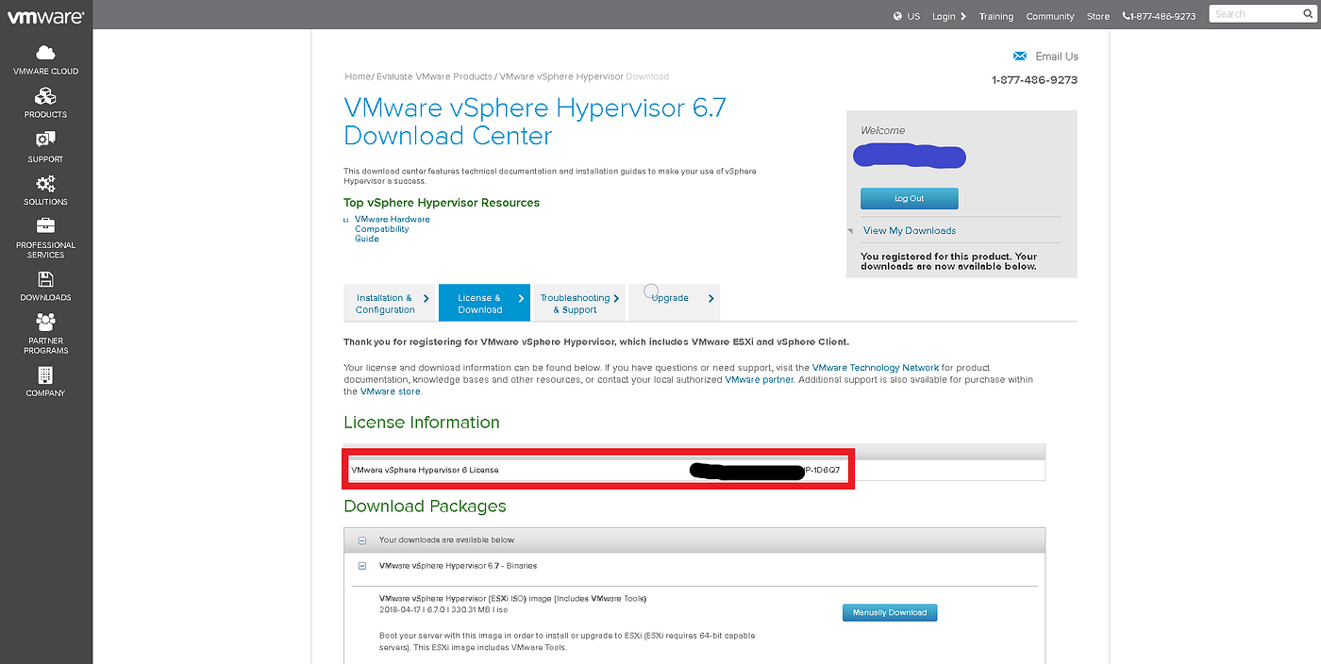Click the VMware logo

(x=46, y=16)
